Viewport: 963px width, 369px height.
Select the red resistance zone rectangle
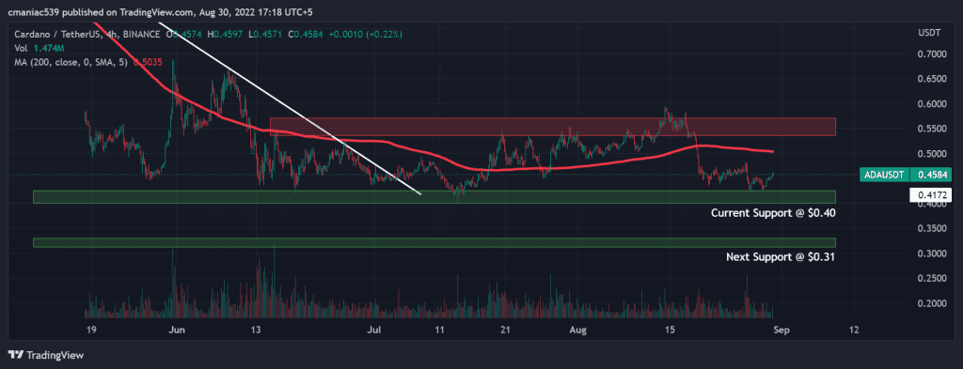(553, 126)
